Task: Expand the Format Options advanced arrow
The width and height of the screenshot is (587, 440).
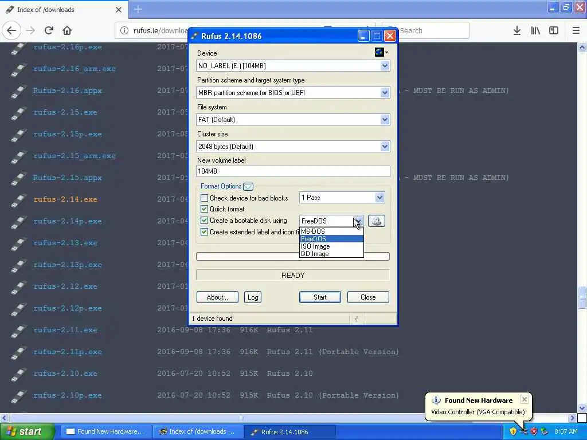Action: tap(248, 186)
